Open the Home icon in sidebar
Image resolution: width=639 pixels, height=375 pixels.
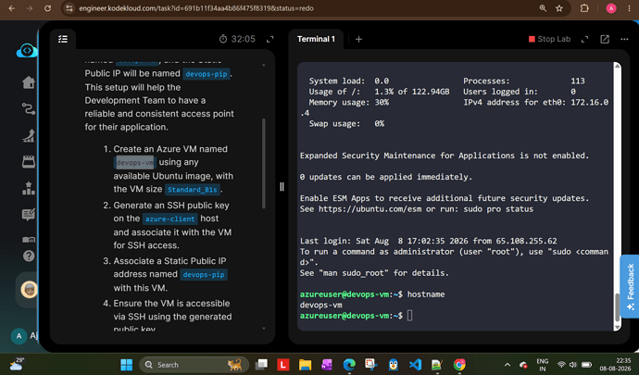pos(29,81)
